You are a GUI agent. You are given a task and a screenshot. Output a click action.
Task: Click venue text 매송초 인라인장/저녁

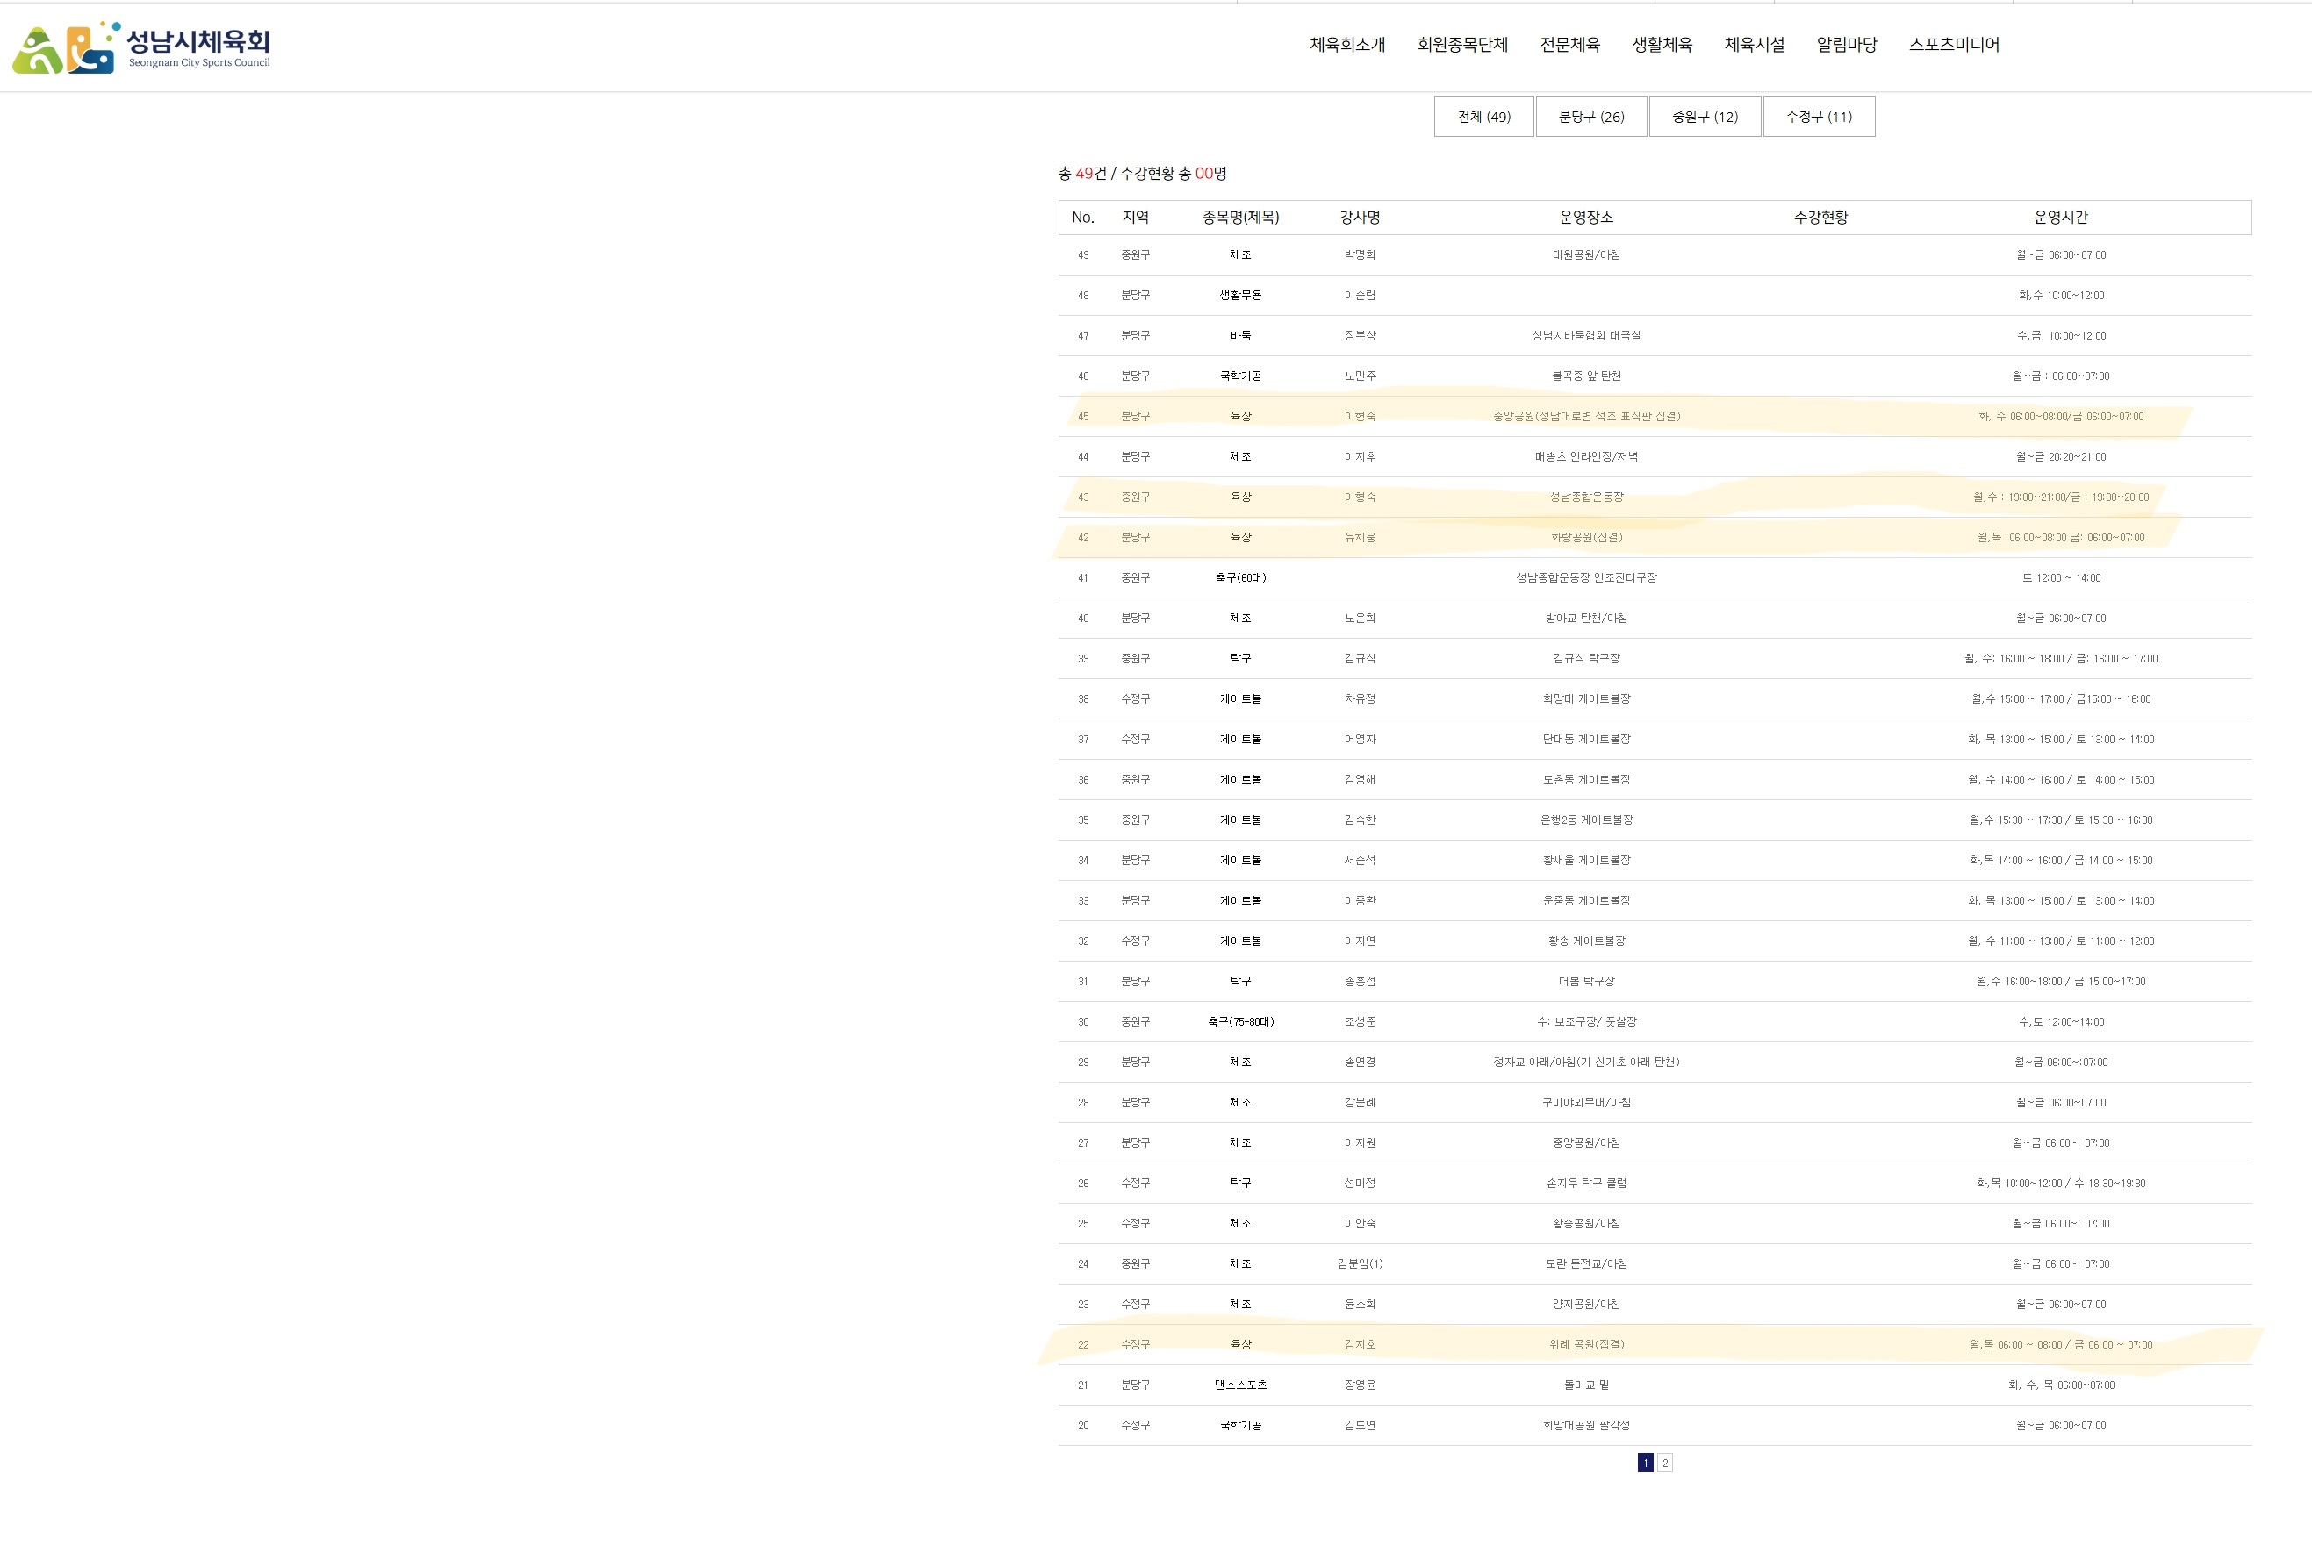(1586, 457)
